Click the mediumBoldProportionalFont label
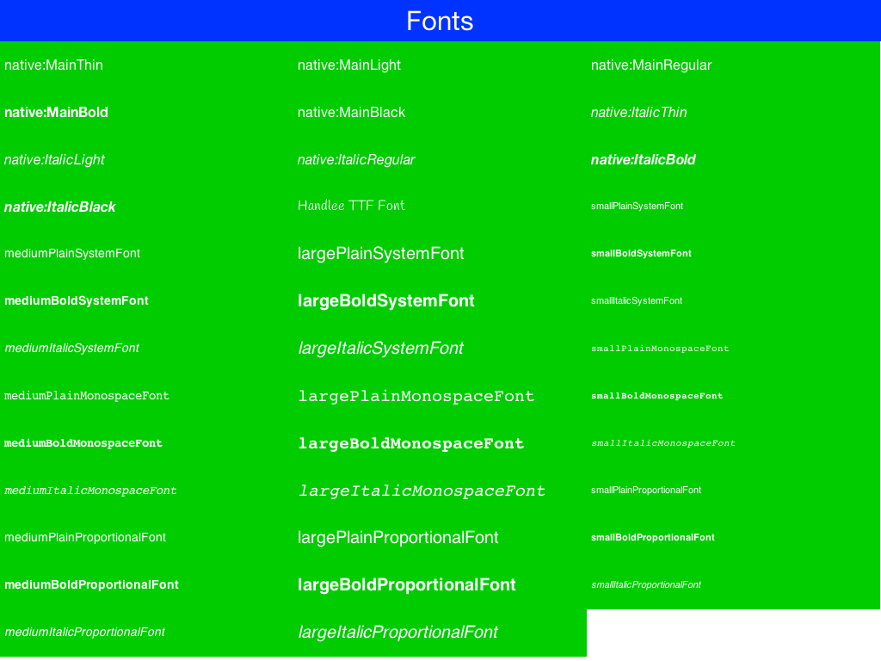Screen dimensions: 881x661 click(x=91, y=584)
